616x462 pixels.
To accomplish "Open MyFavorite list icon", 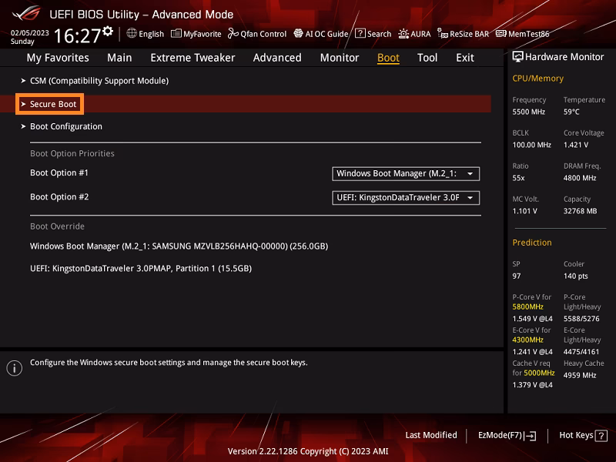I will point(176,34).
